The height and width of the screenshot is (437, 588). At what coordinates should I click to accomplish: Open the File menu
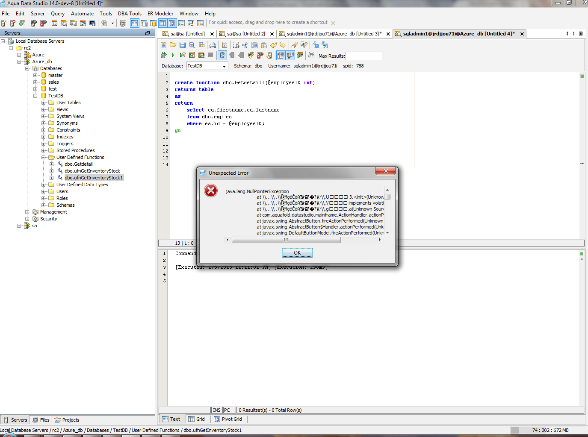tap(6, 14)
